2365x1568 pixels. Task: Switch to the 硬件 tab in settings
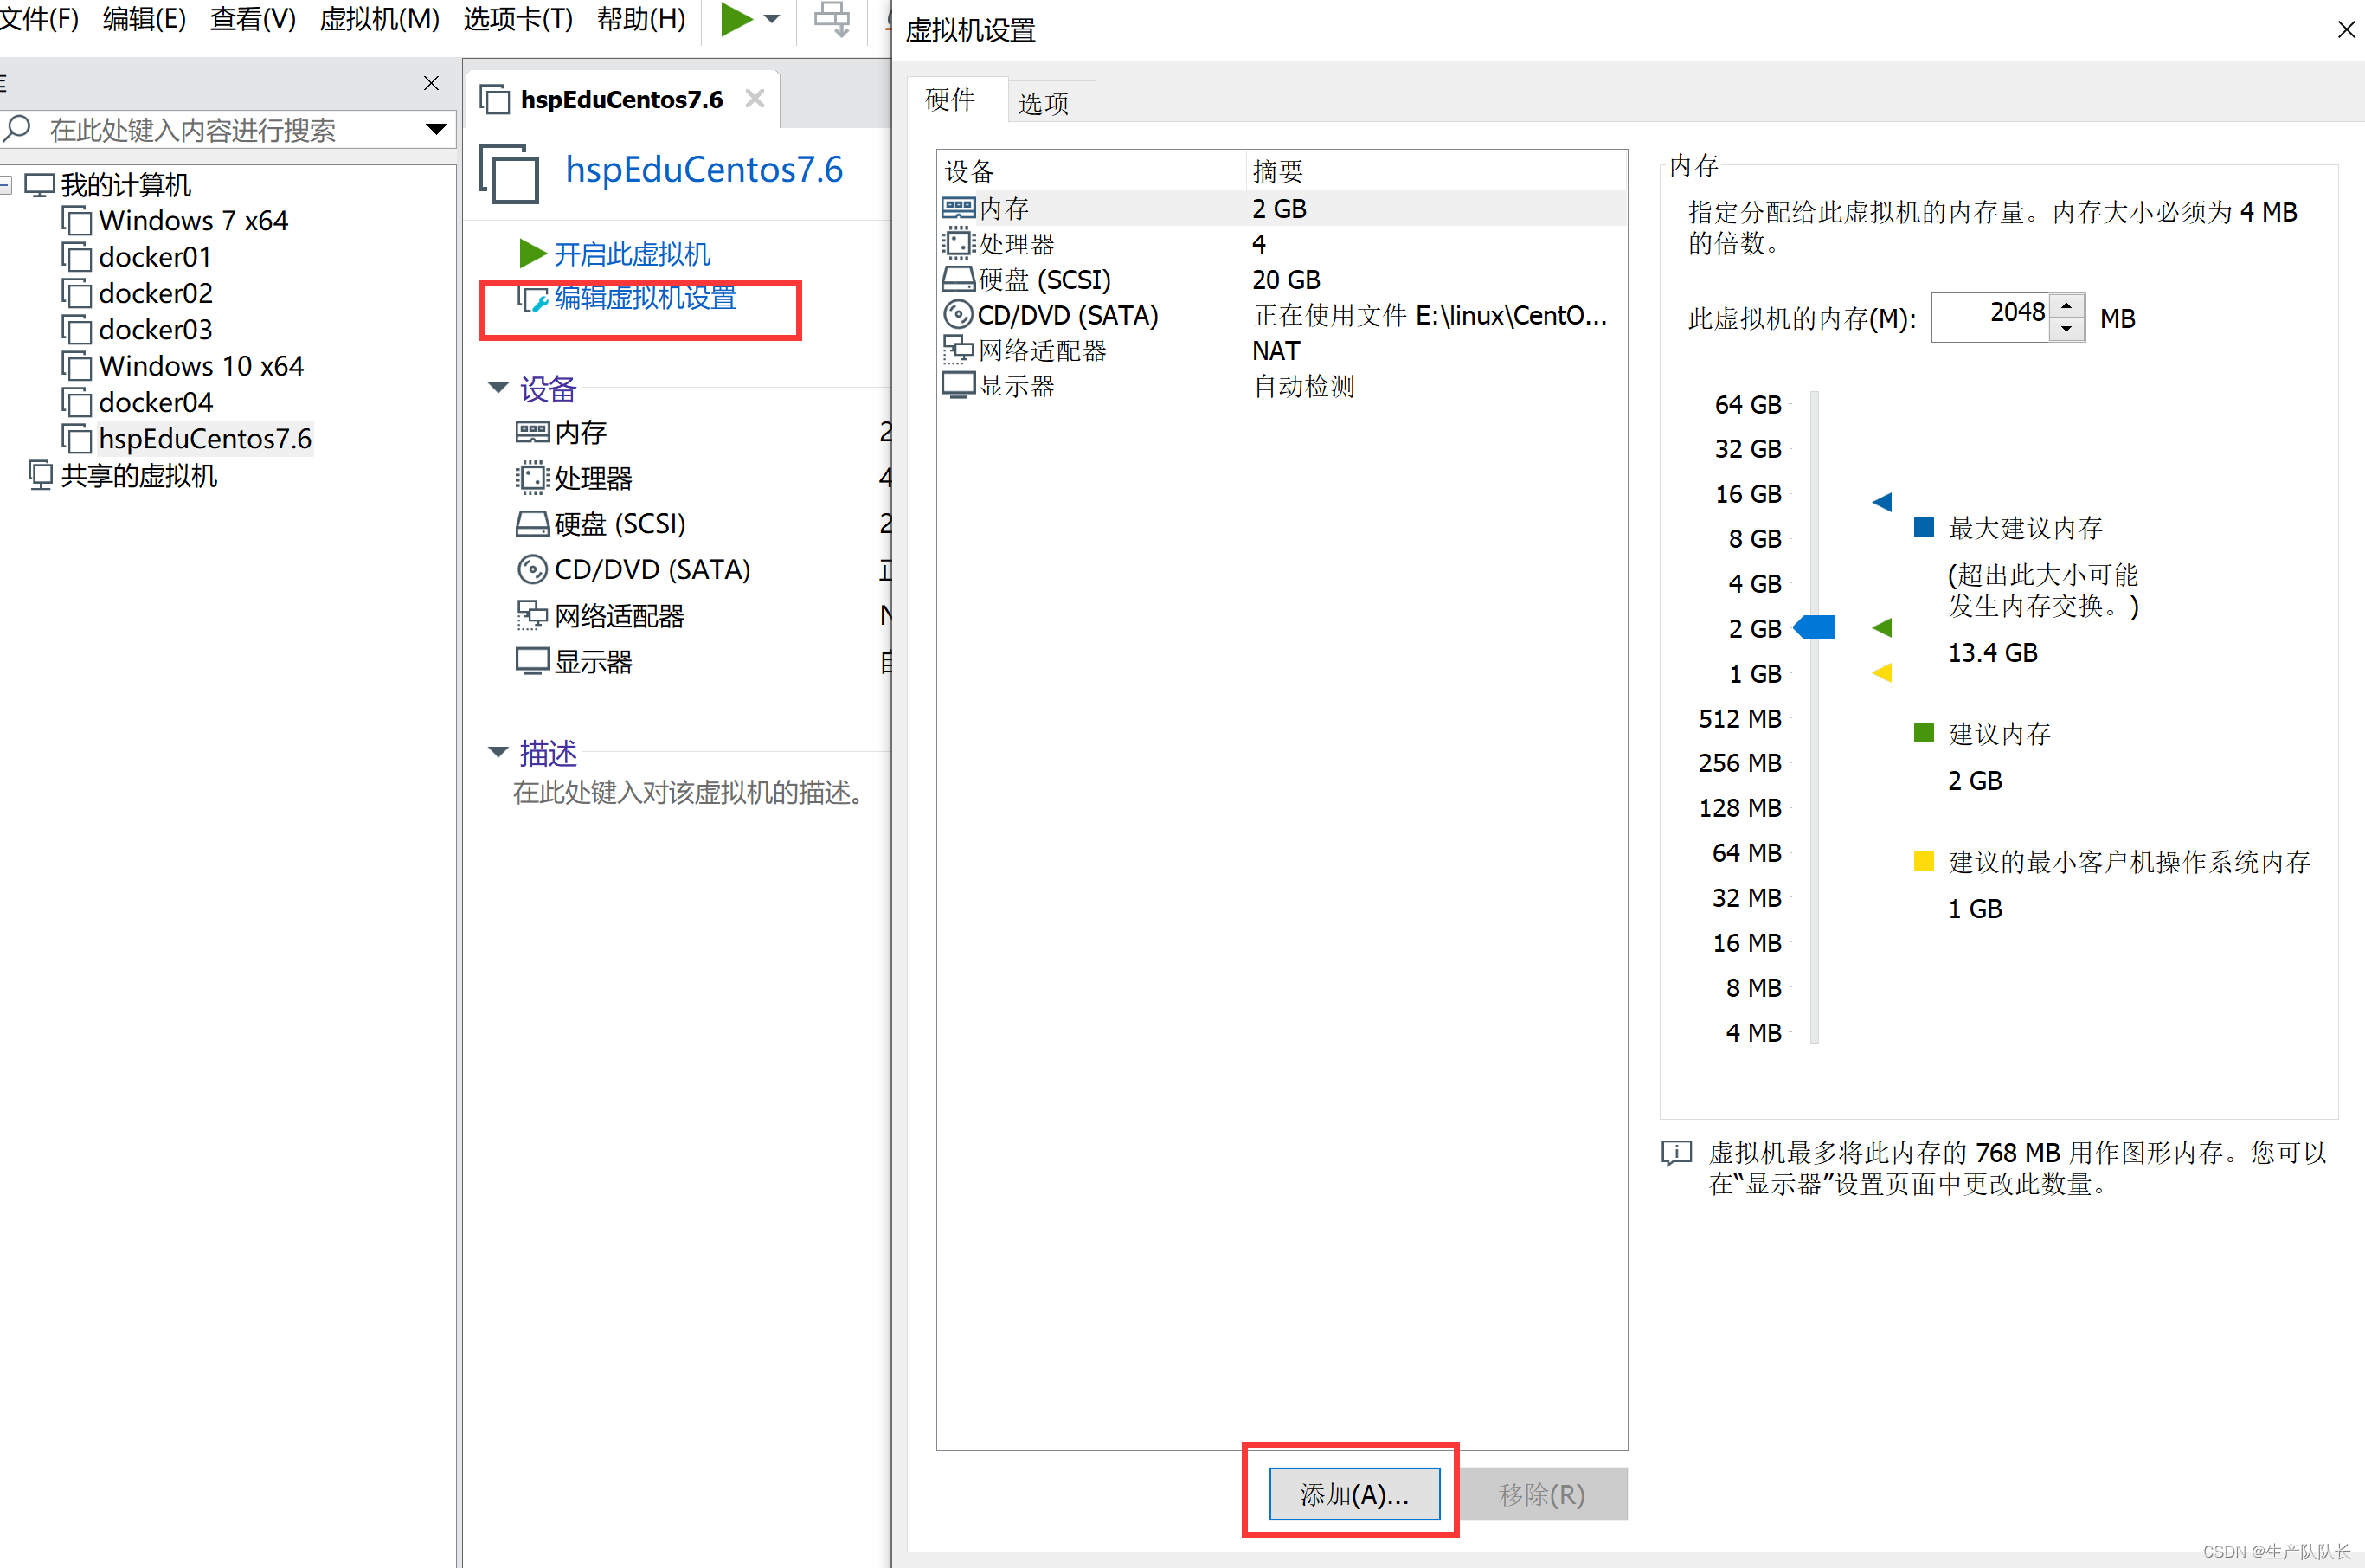950,100
